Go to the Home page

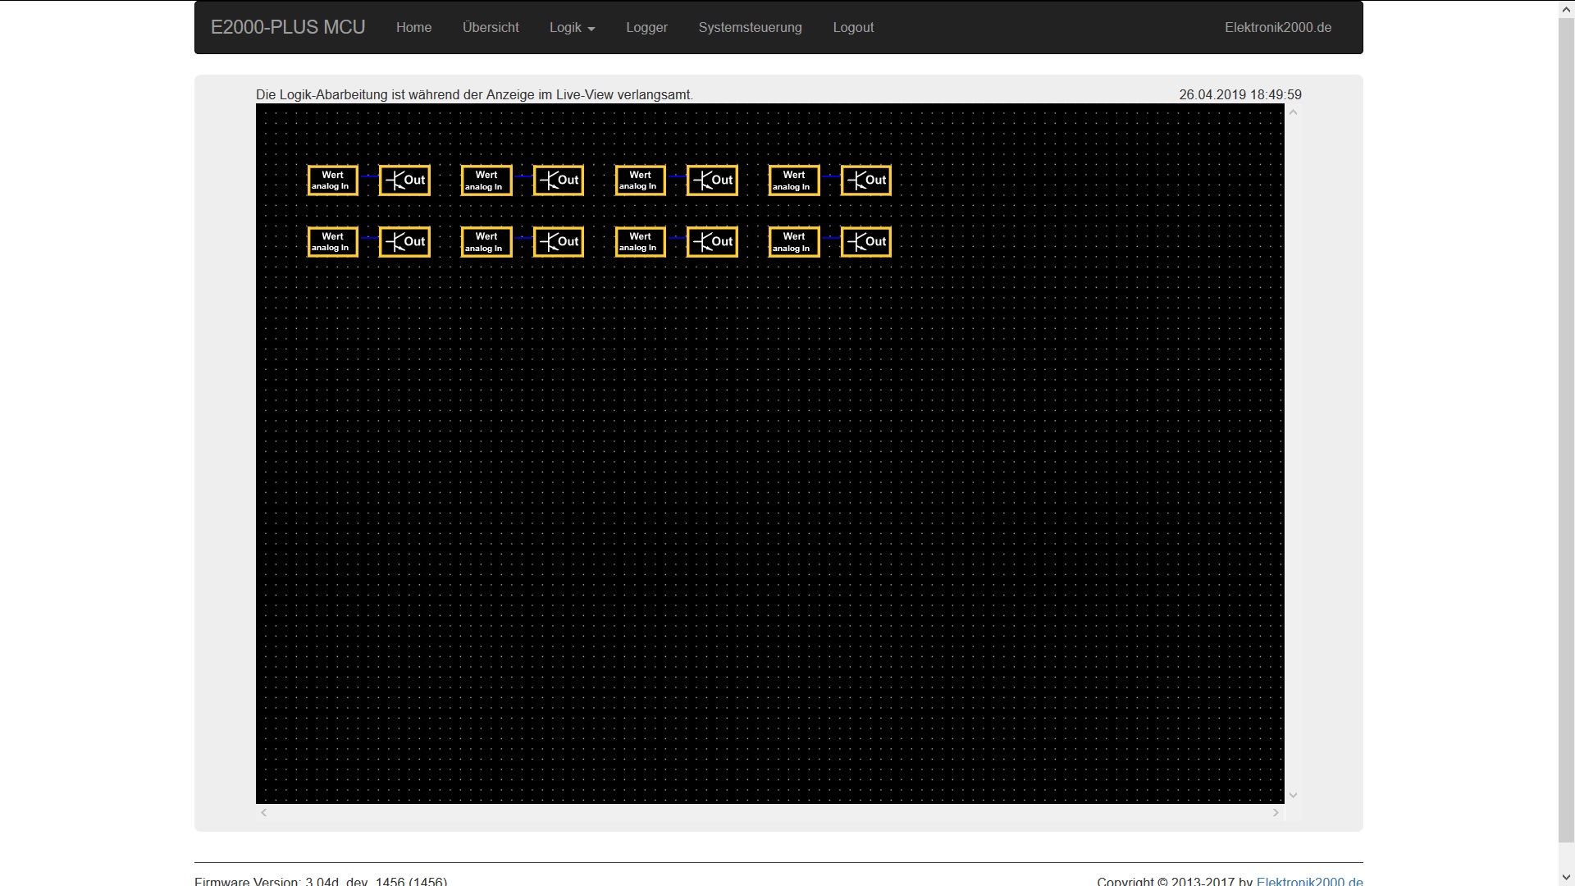[x=413, y=27]
